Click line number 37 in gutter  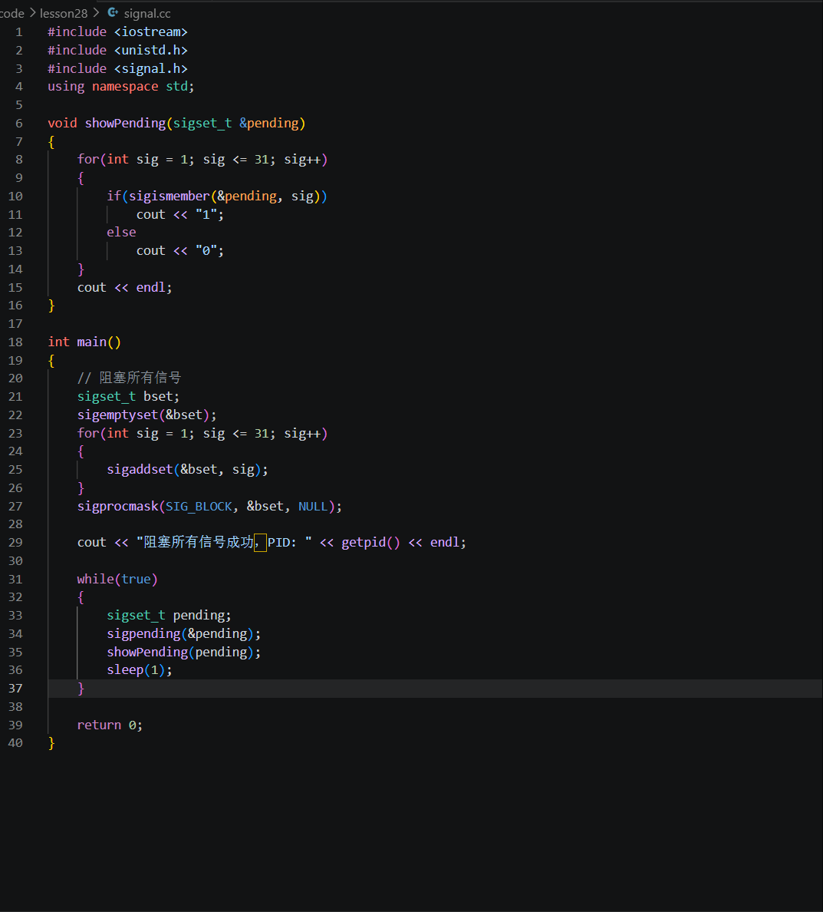(x=15, y=688)
